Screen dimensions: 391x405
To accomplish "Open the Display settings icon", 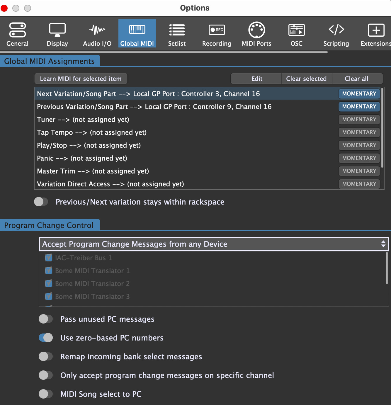I will pyautogui.click(x=57, y=30).
